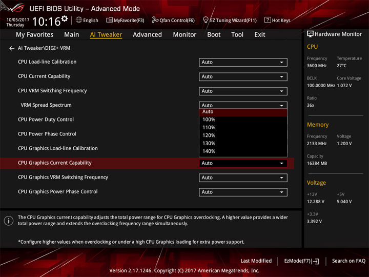This screenshot has height=277, width=369.
Task: Click CPU Graphics Load-line Calibration label
Action: click(x=57, y=148)
